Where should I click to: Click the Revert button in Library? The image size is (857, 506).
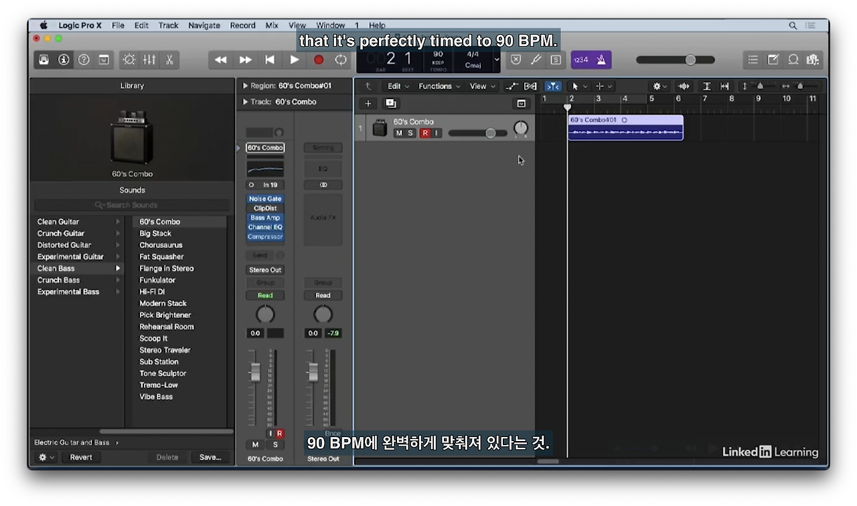pyautogui.click(x=81, y=457)
